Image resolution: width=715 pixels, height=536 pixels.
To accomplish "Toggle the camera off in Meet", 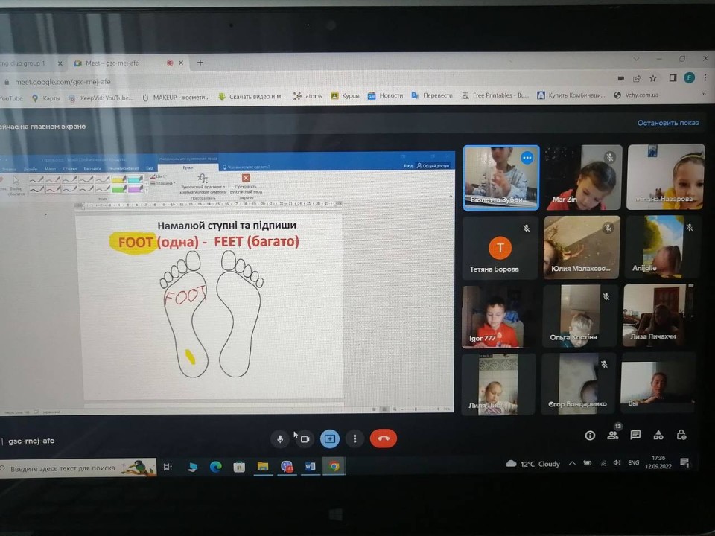I will click(305, 438).
